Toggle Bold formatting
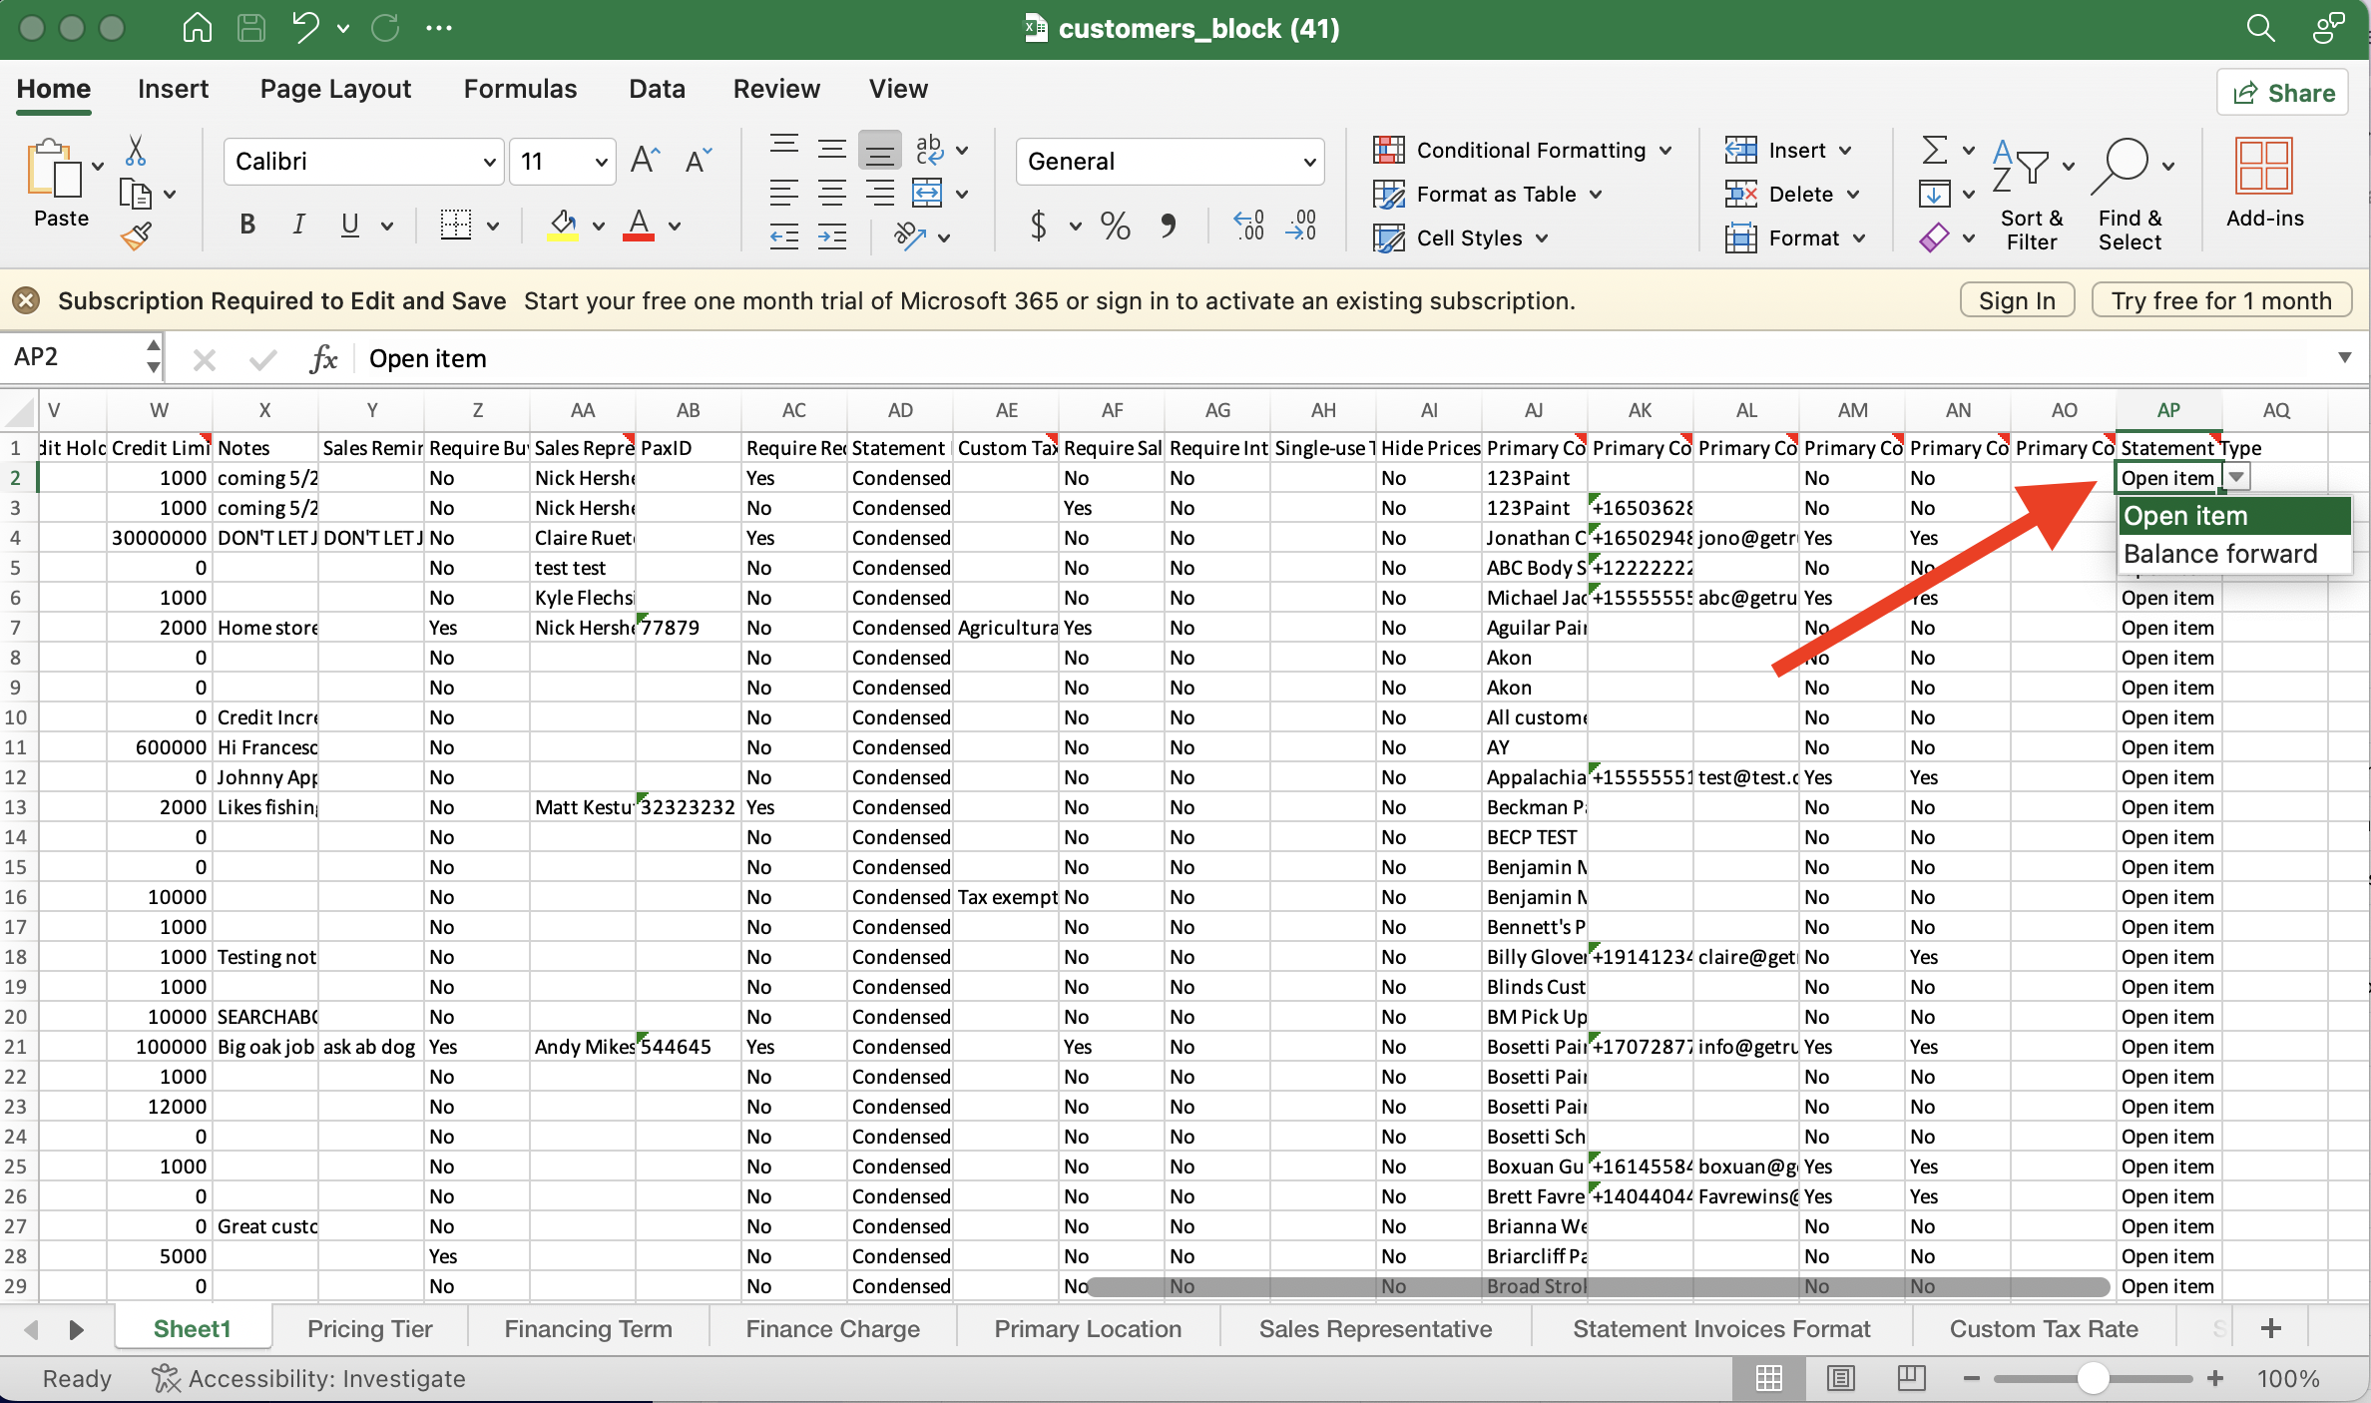The width and height of the screenshot is (2371, 1403). click(247, 226)
